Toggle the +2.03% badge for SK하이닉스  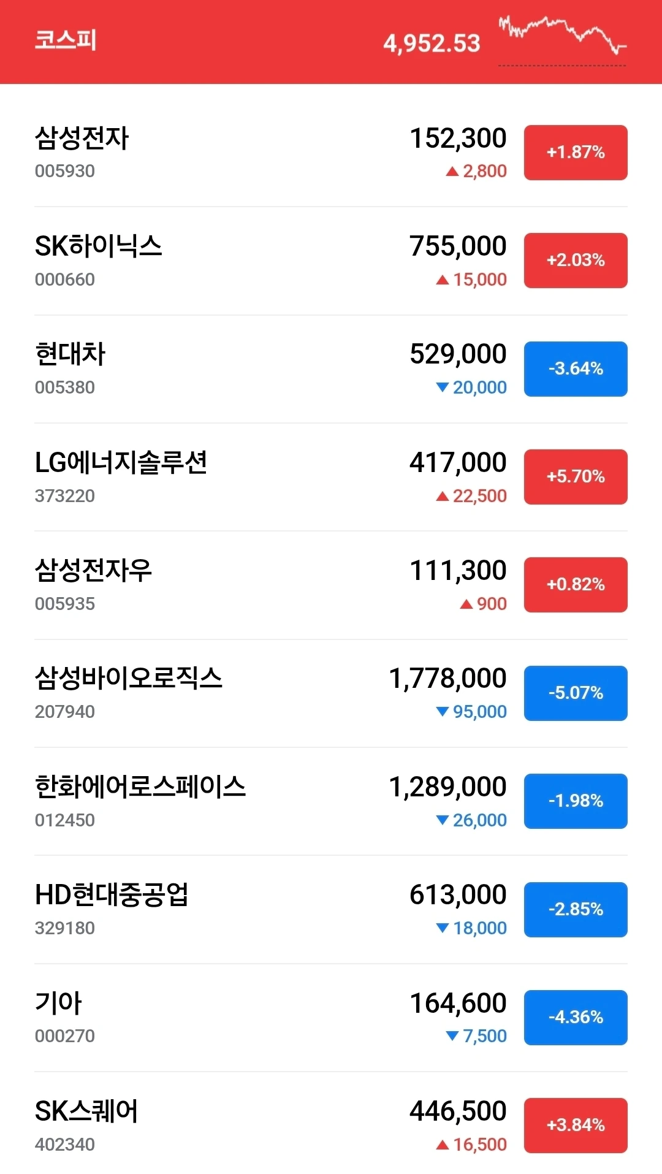[x=576, y=261]
